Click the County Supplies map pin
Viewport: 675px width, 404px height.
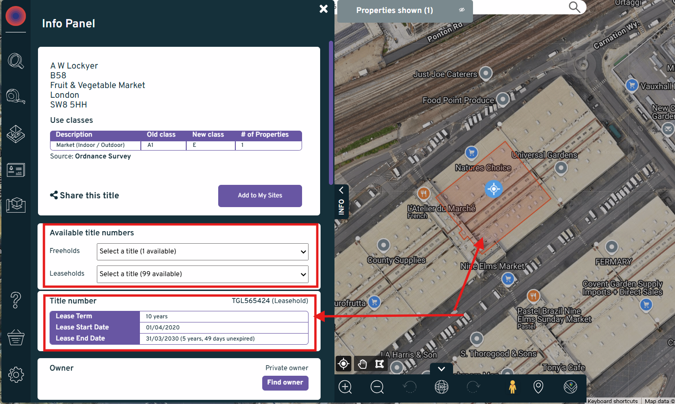(x=384, y=245)
